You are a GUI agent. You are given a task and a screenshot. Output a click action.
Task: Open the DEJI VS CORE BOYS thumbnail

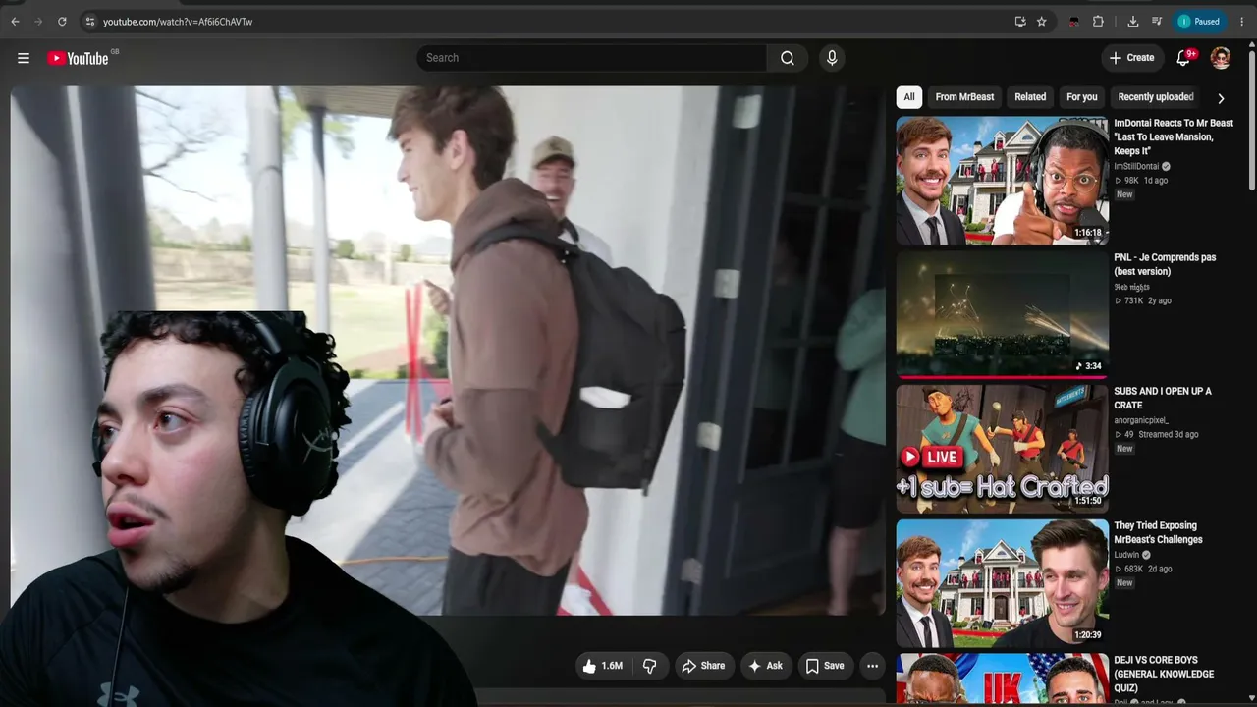pos(1003,680)
